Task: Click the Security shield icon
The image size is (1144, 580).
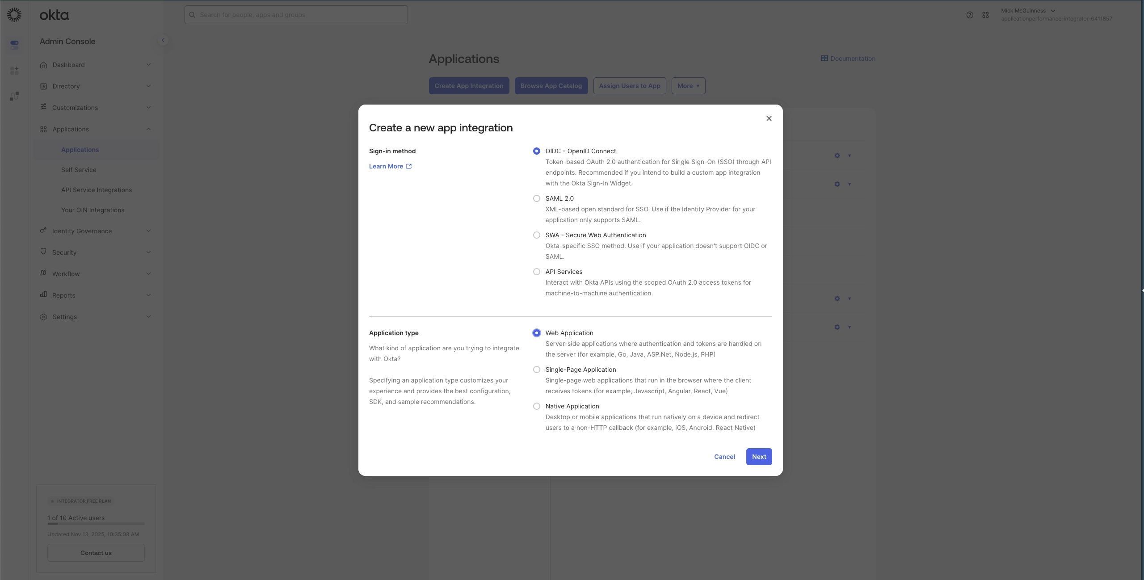Action: (x=43, y=252)
